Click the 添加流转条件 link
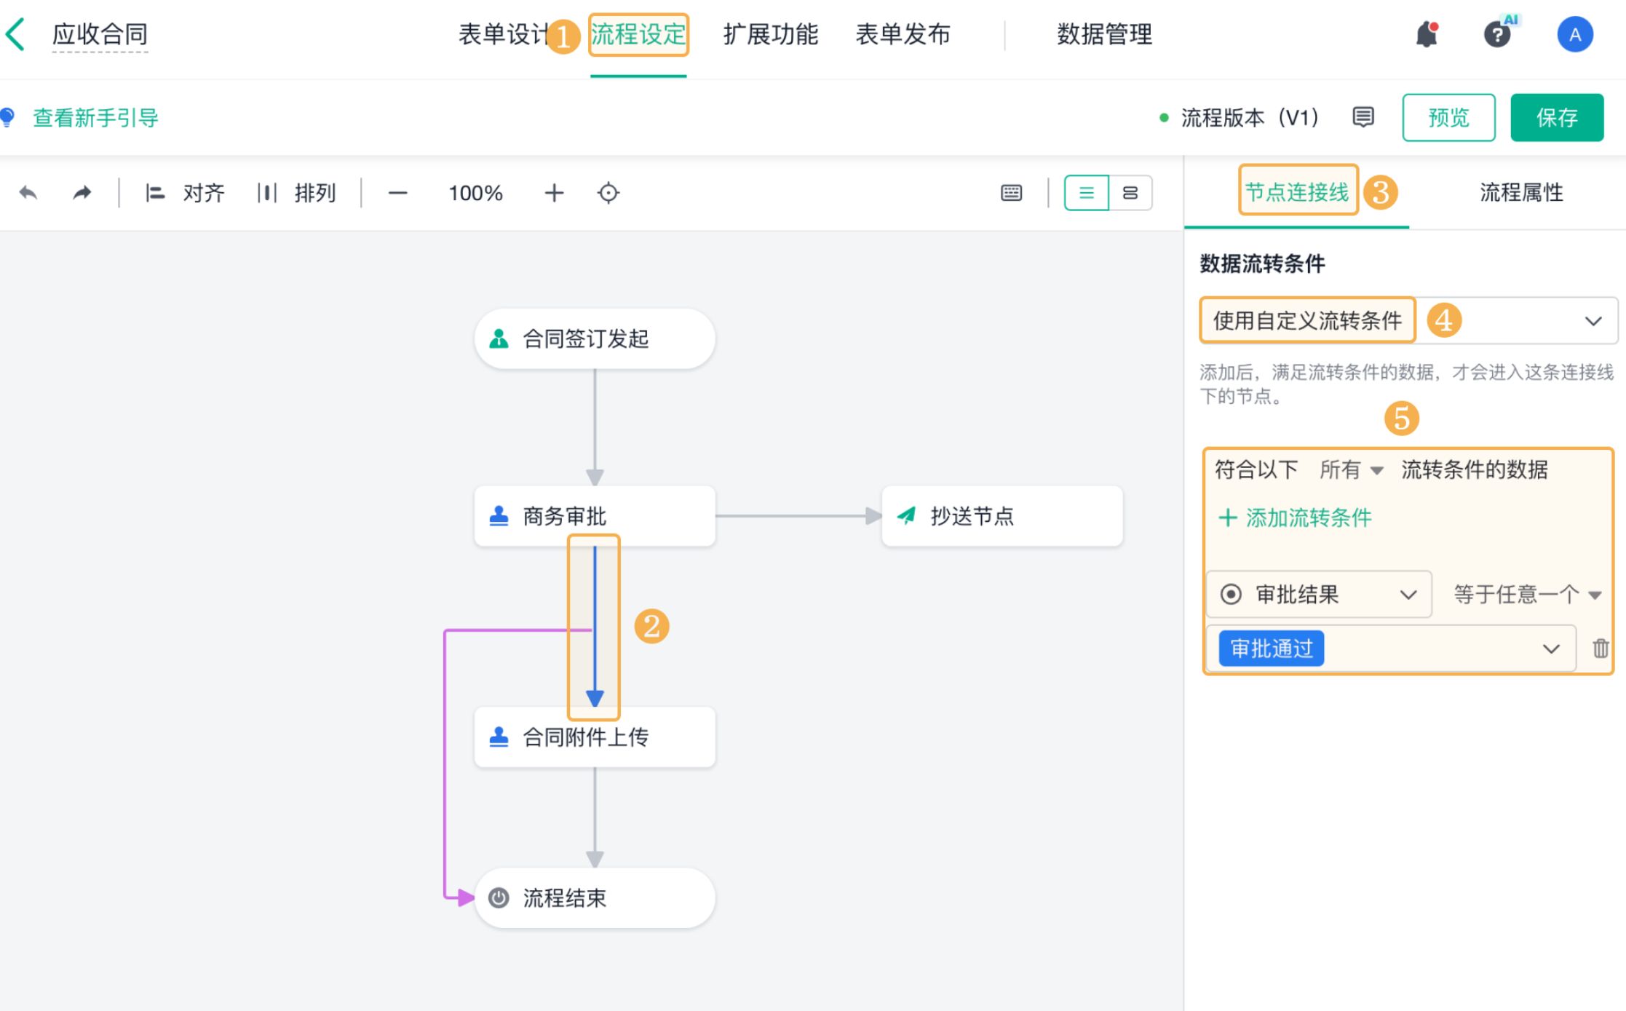This screenshot has height=1011, width=1626. [x=1295, y=518]
